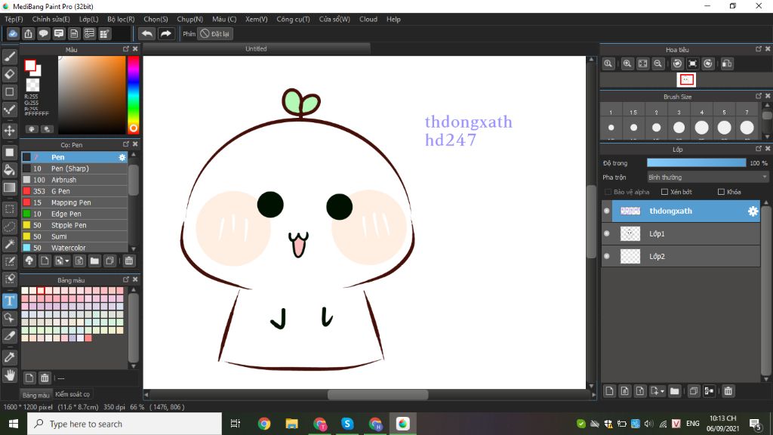Open brush folder icon in brush panel
The image size is (773, 435).
94,261
